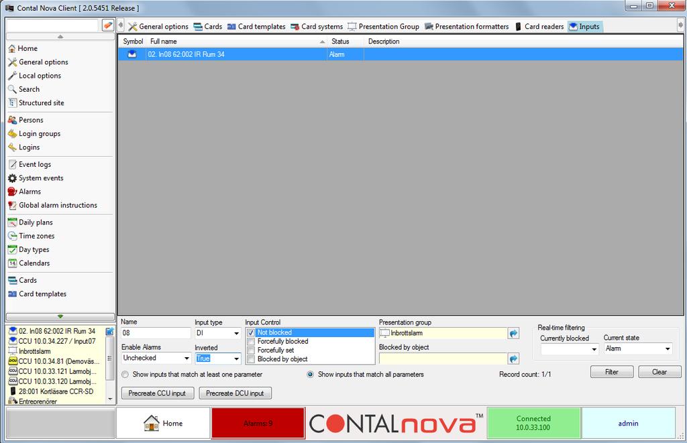Click the Presentation group browse arrow icon
The height and width of the screenshot is (443, 687).
pos(513,333)
